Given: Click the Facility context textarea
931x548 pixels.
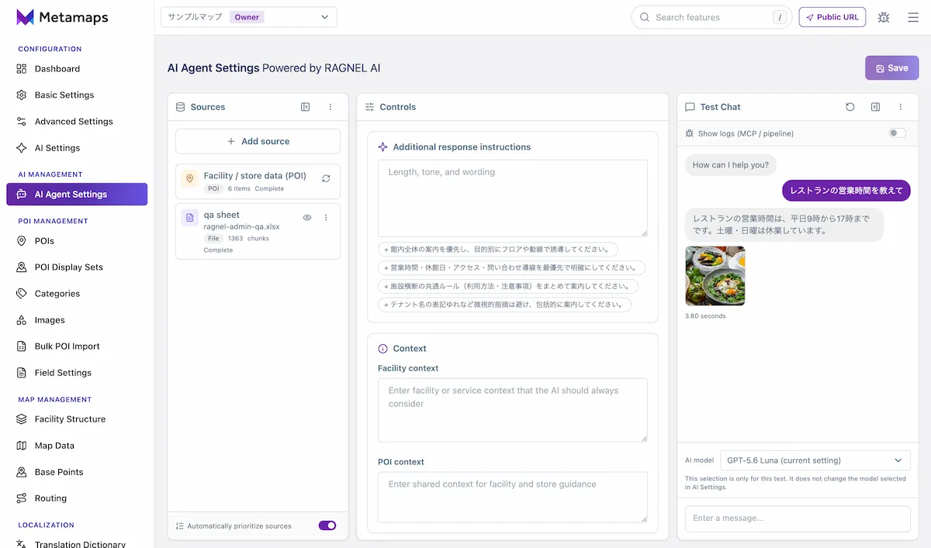Looking at the screenshot, I should [x=513, y=410].
